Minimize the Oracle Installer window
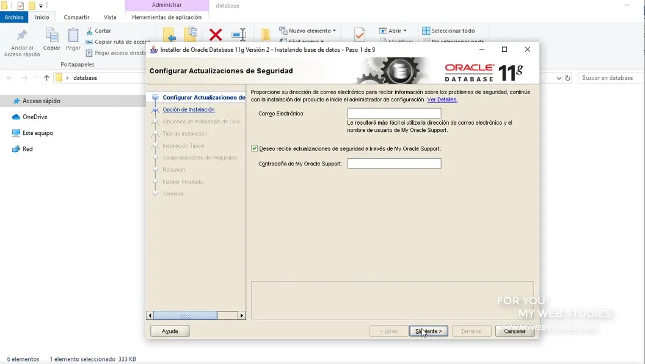 [482, 49]
